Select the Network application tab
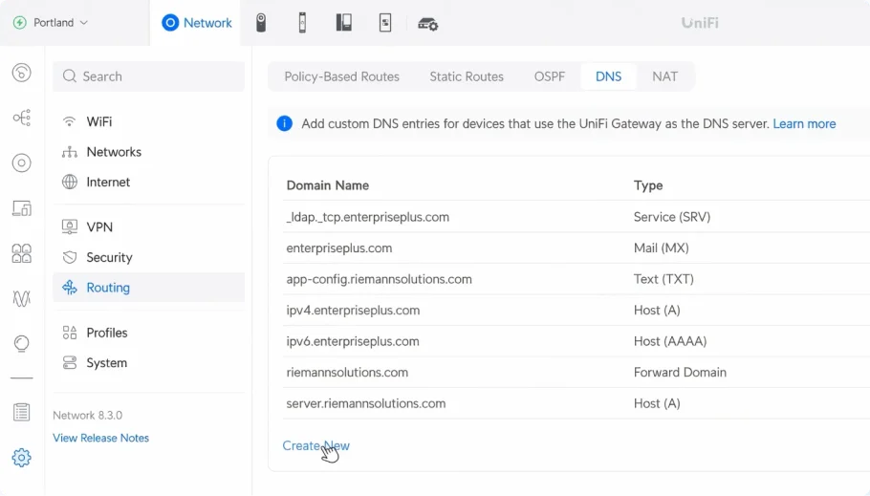This screenshot has height=496, width=870. tap(196, 23)
